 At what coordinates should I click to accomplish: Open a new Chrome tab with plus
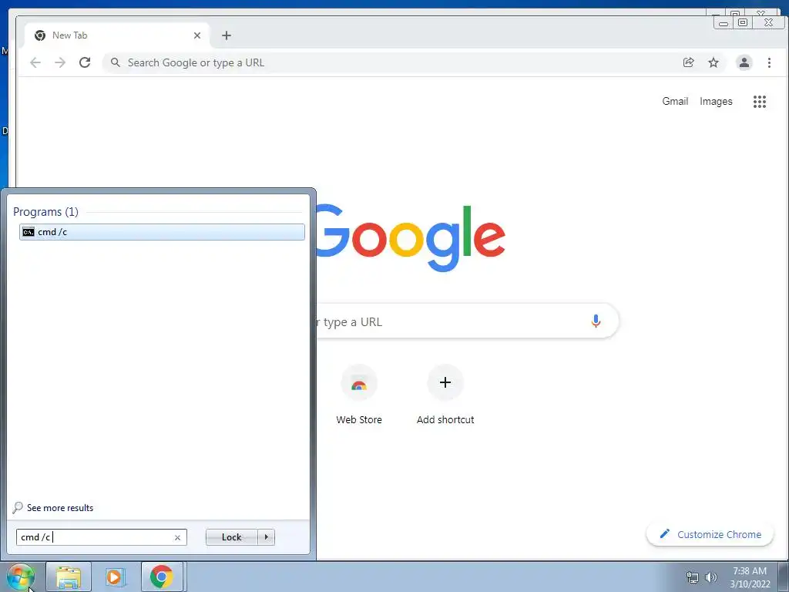[227, 35]
